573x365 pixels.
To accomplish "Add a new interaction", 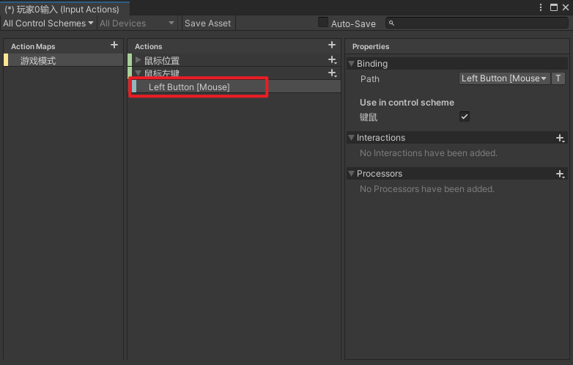I will tap(560, 138).
